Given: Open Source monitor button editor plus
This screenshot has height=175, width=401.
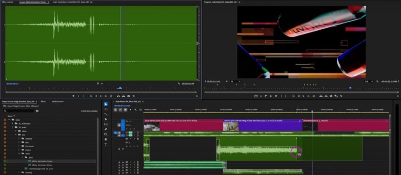Looking at the screenshot, I should (197, 96).
